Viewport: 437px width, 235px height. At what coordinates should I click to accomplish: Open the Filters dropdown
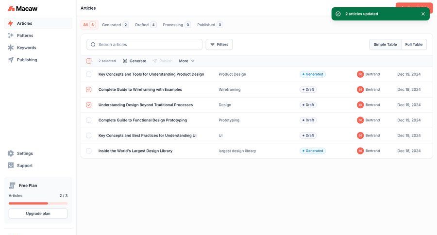pos(219,45)
